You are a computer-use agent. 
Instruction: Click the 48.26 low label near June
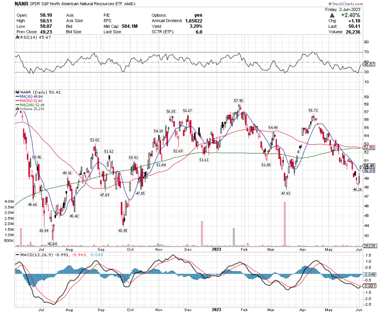357,190
